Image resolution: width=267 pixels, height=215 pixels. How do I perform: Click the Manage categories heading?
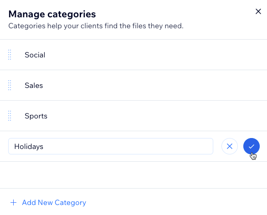coord(52,14)
